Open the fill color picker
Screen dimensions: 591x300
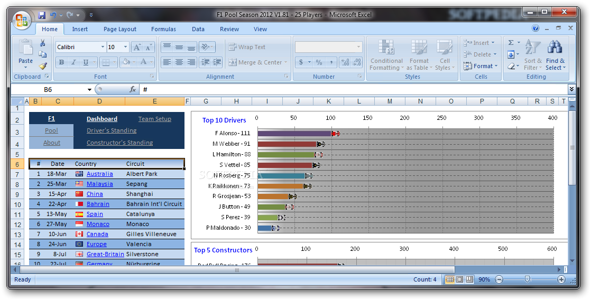point(133,62)
